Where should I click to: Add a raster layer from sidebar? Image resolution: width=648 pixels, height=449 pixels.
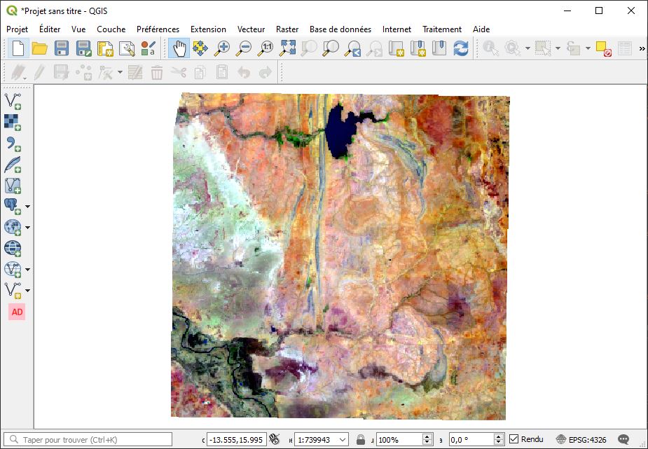(12, 123)
